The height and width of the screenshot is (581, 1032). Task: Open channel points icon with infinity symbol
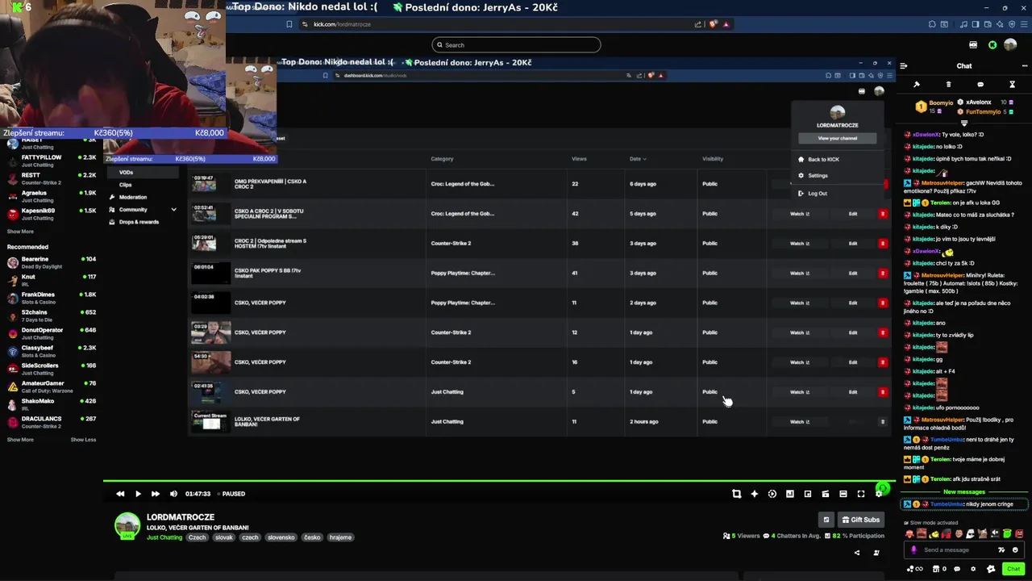(x=914, y=569)
